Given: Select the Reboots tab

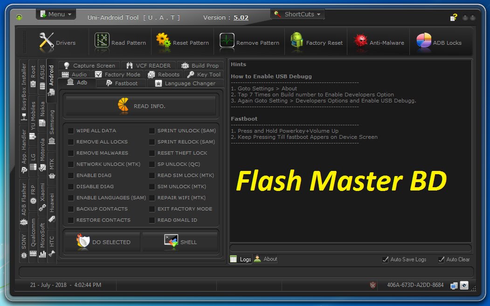Looking at the screenshot, I should [x=164, y=75].
